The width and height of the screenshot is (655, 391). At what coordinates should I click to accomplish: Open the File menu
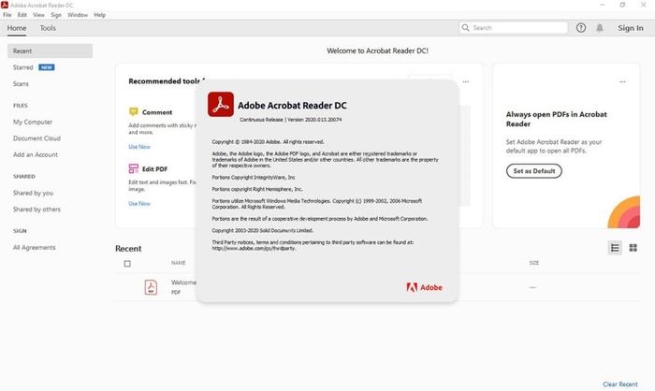click(7, 15)
